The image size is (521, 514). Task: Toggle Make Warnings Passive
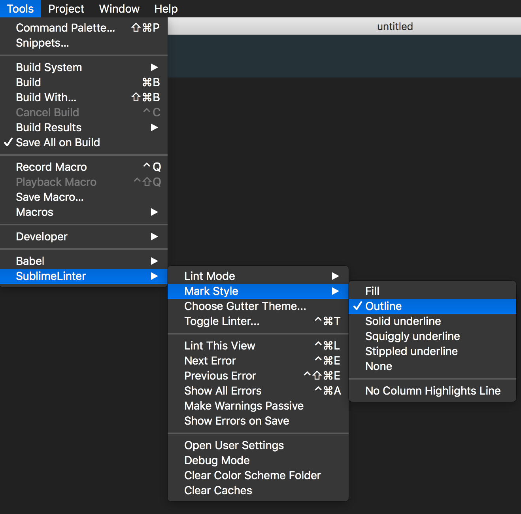[x=258, y=406]
